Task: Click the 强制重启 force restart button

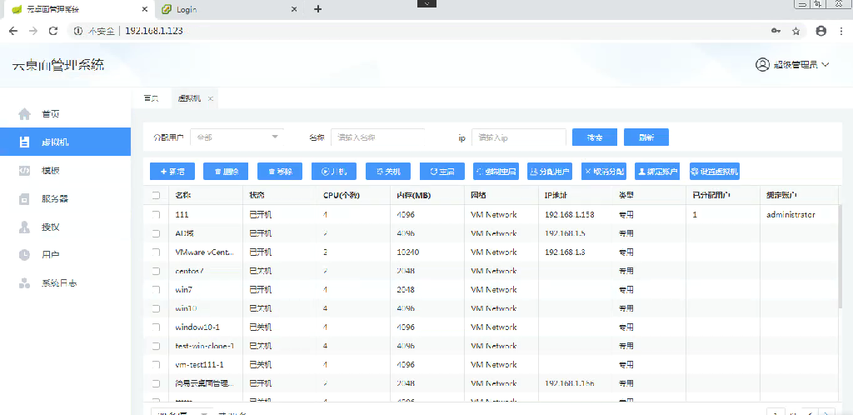Action: click(496, 172)
